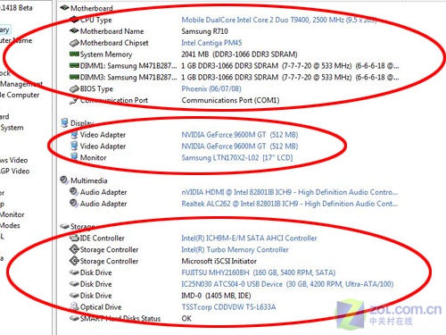Click the IC25N030 USB Disk Drive icon
The height and width of the screenshot is (335, 446).
pyautogui.click(x=74, y=284)
